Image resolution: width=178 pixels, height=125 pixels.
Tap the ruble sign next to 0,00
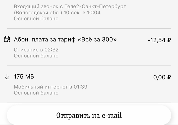coord(169,77)
